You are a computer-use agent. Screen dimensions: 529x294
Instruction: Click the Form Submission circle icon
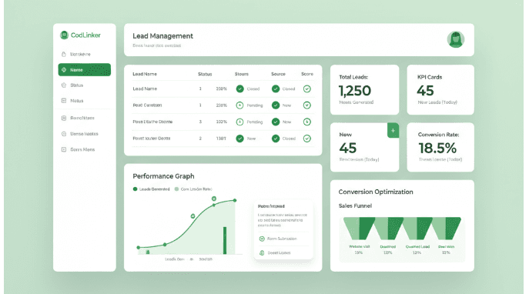[262, 239]
